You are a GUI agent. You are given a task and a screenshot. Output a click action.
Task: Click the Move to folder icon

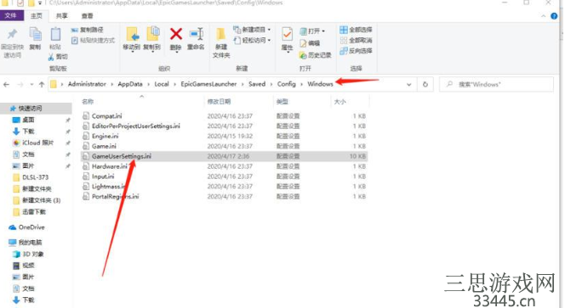[132, 35]
